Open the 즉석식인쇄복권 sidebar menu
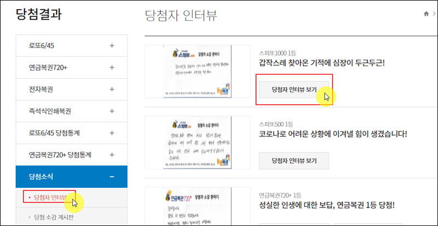The height and width of the screenshot is (226, 438). pos(72,111)
